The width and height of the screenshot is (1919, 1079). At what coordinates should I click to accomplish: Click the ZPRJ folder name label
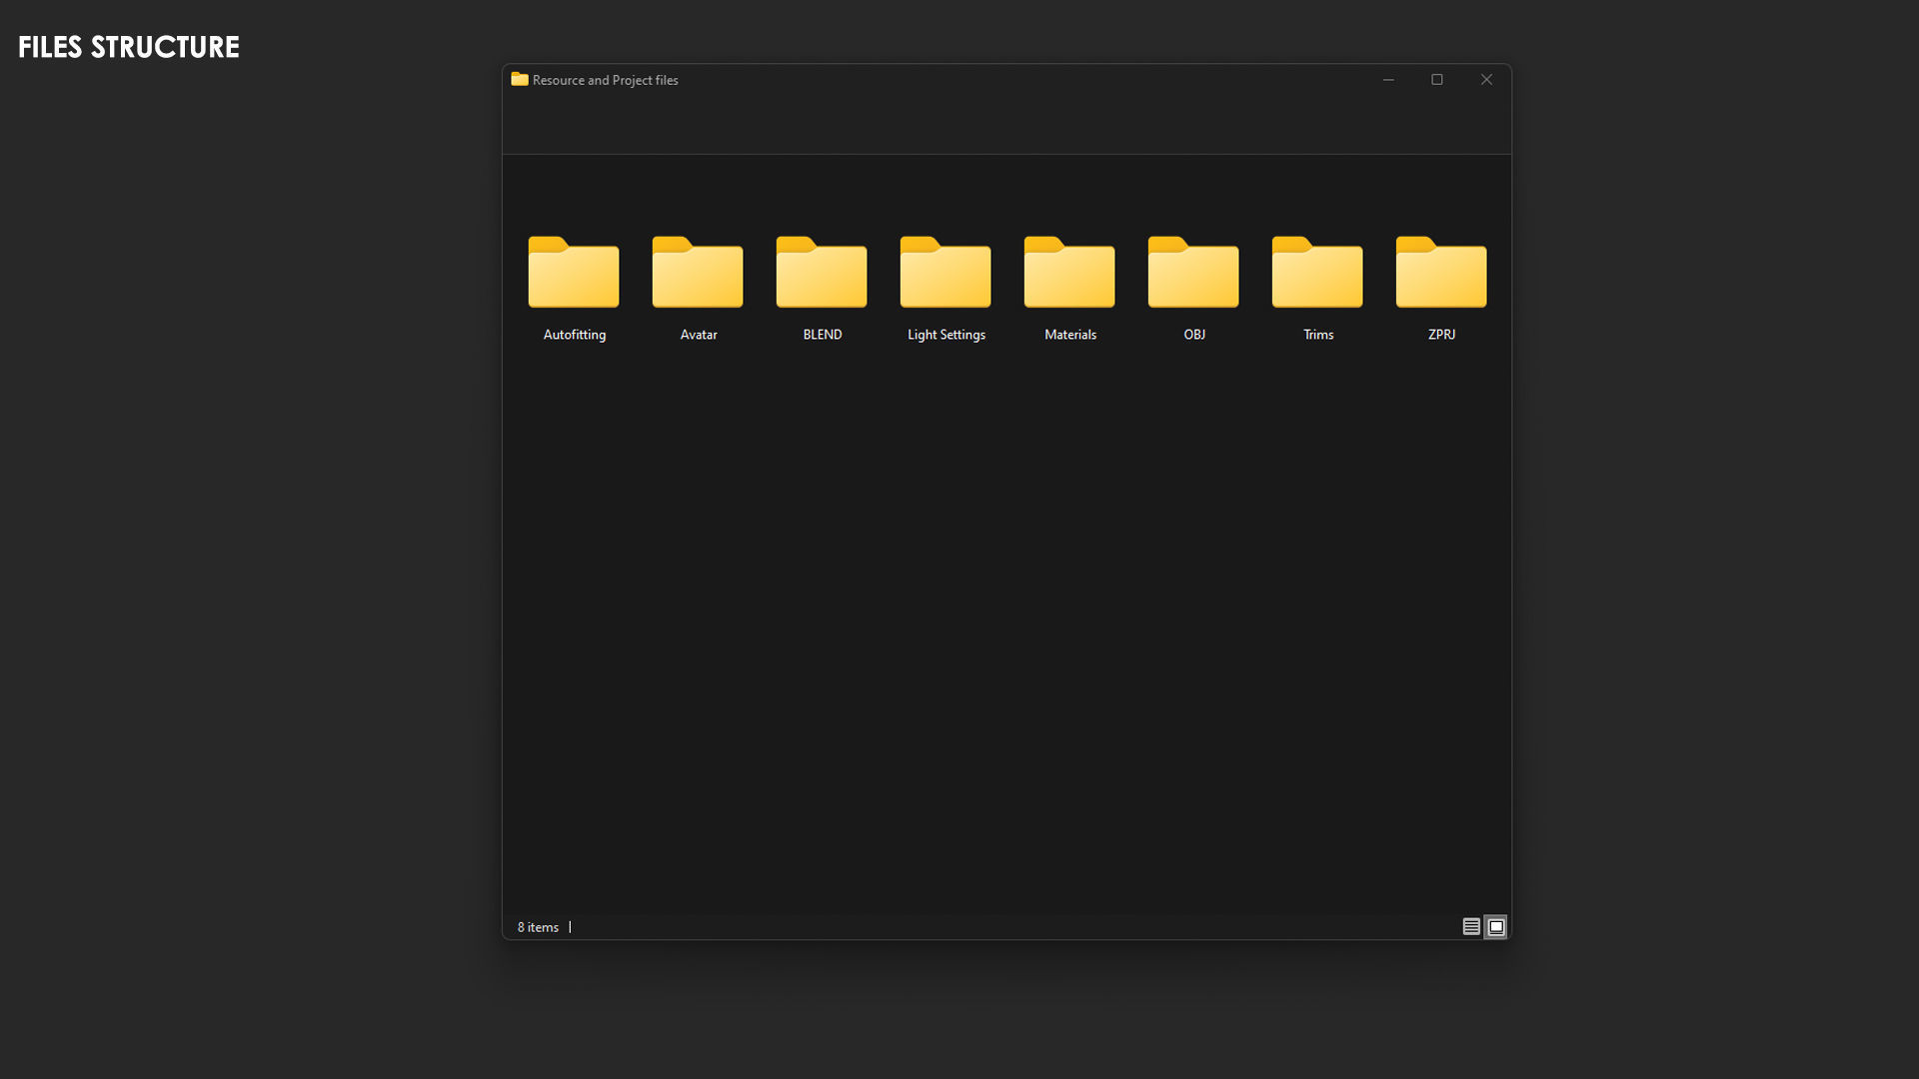click(1441, 335)
